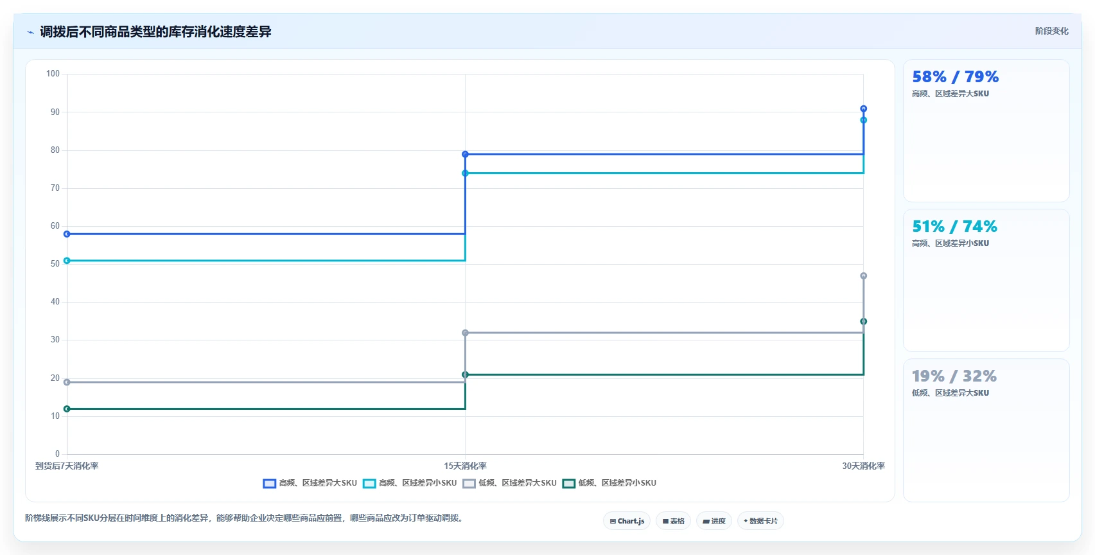Select the 58% / 79% stat card
The width and height of the screenshot is (1095, 555).
(x=986, y=131)
